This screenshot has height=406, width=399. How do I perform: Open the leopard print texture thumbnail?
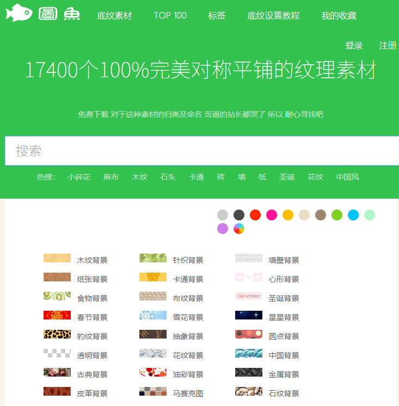coord(57,334)
